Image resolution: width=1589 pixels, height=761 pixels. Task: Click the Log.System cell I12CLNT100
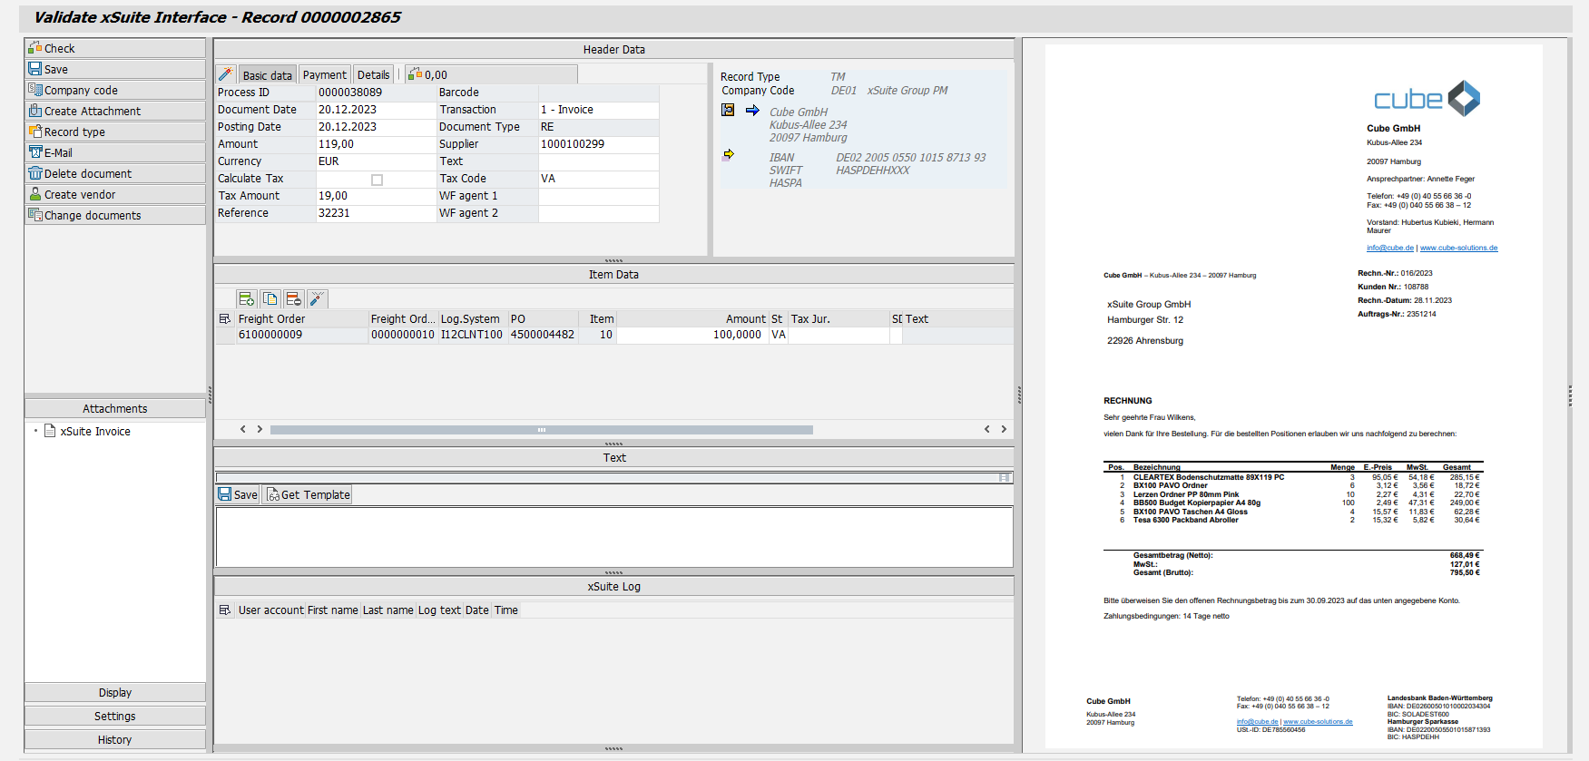coord(472,335)
